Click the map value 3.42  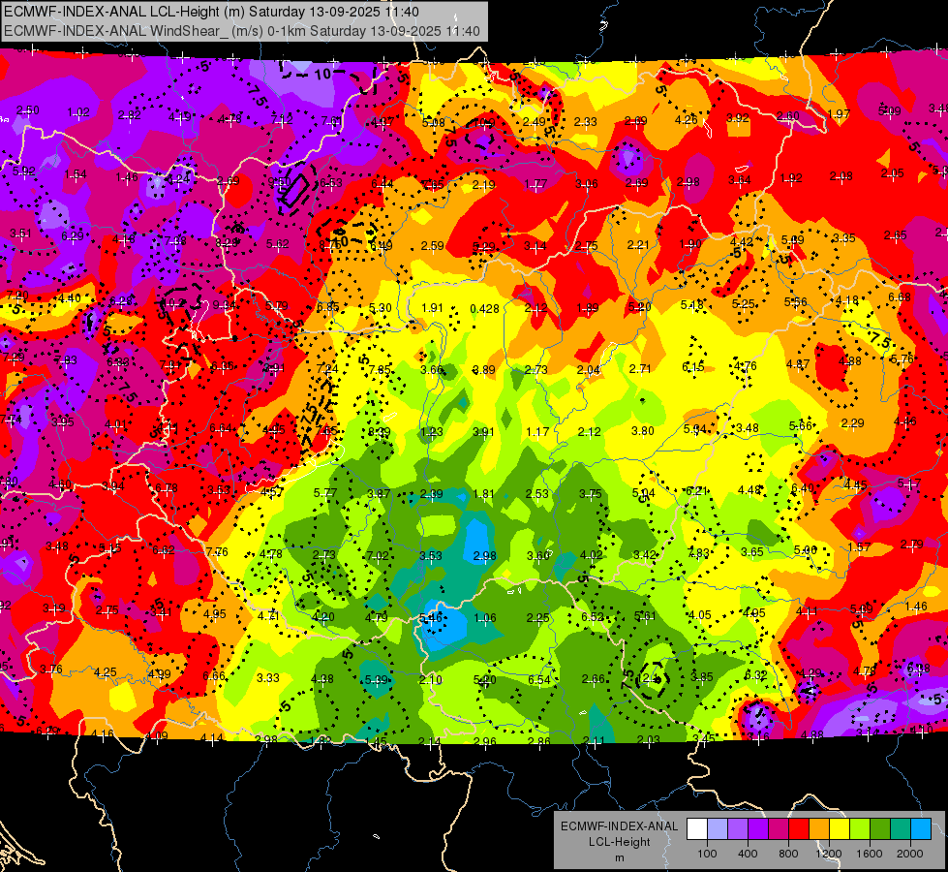[x=645, y=554]
